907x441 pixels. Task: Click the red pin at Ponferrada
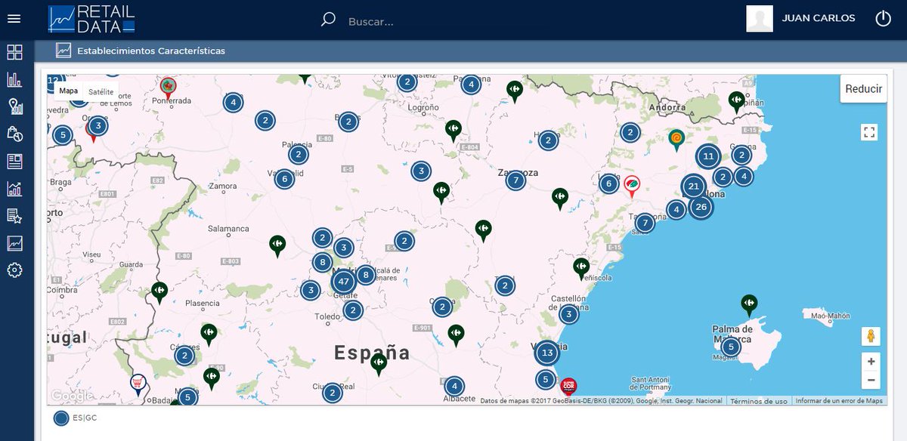(x=168, y=88)
